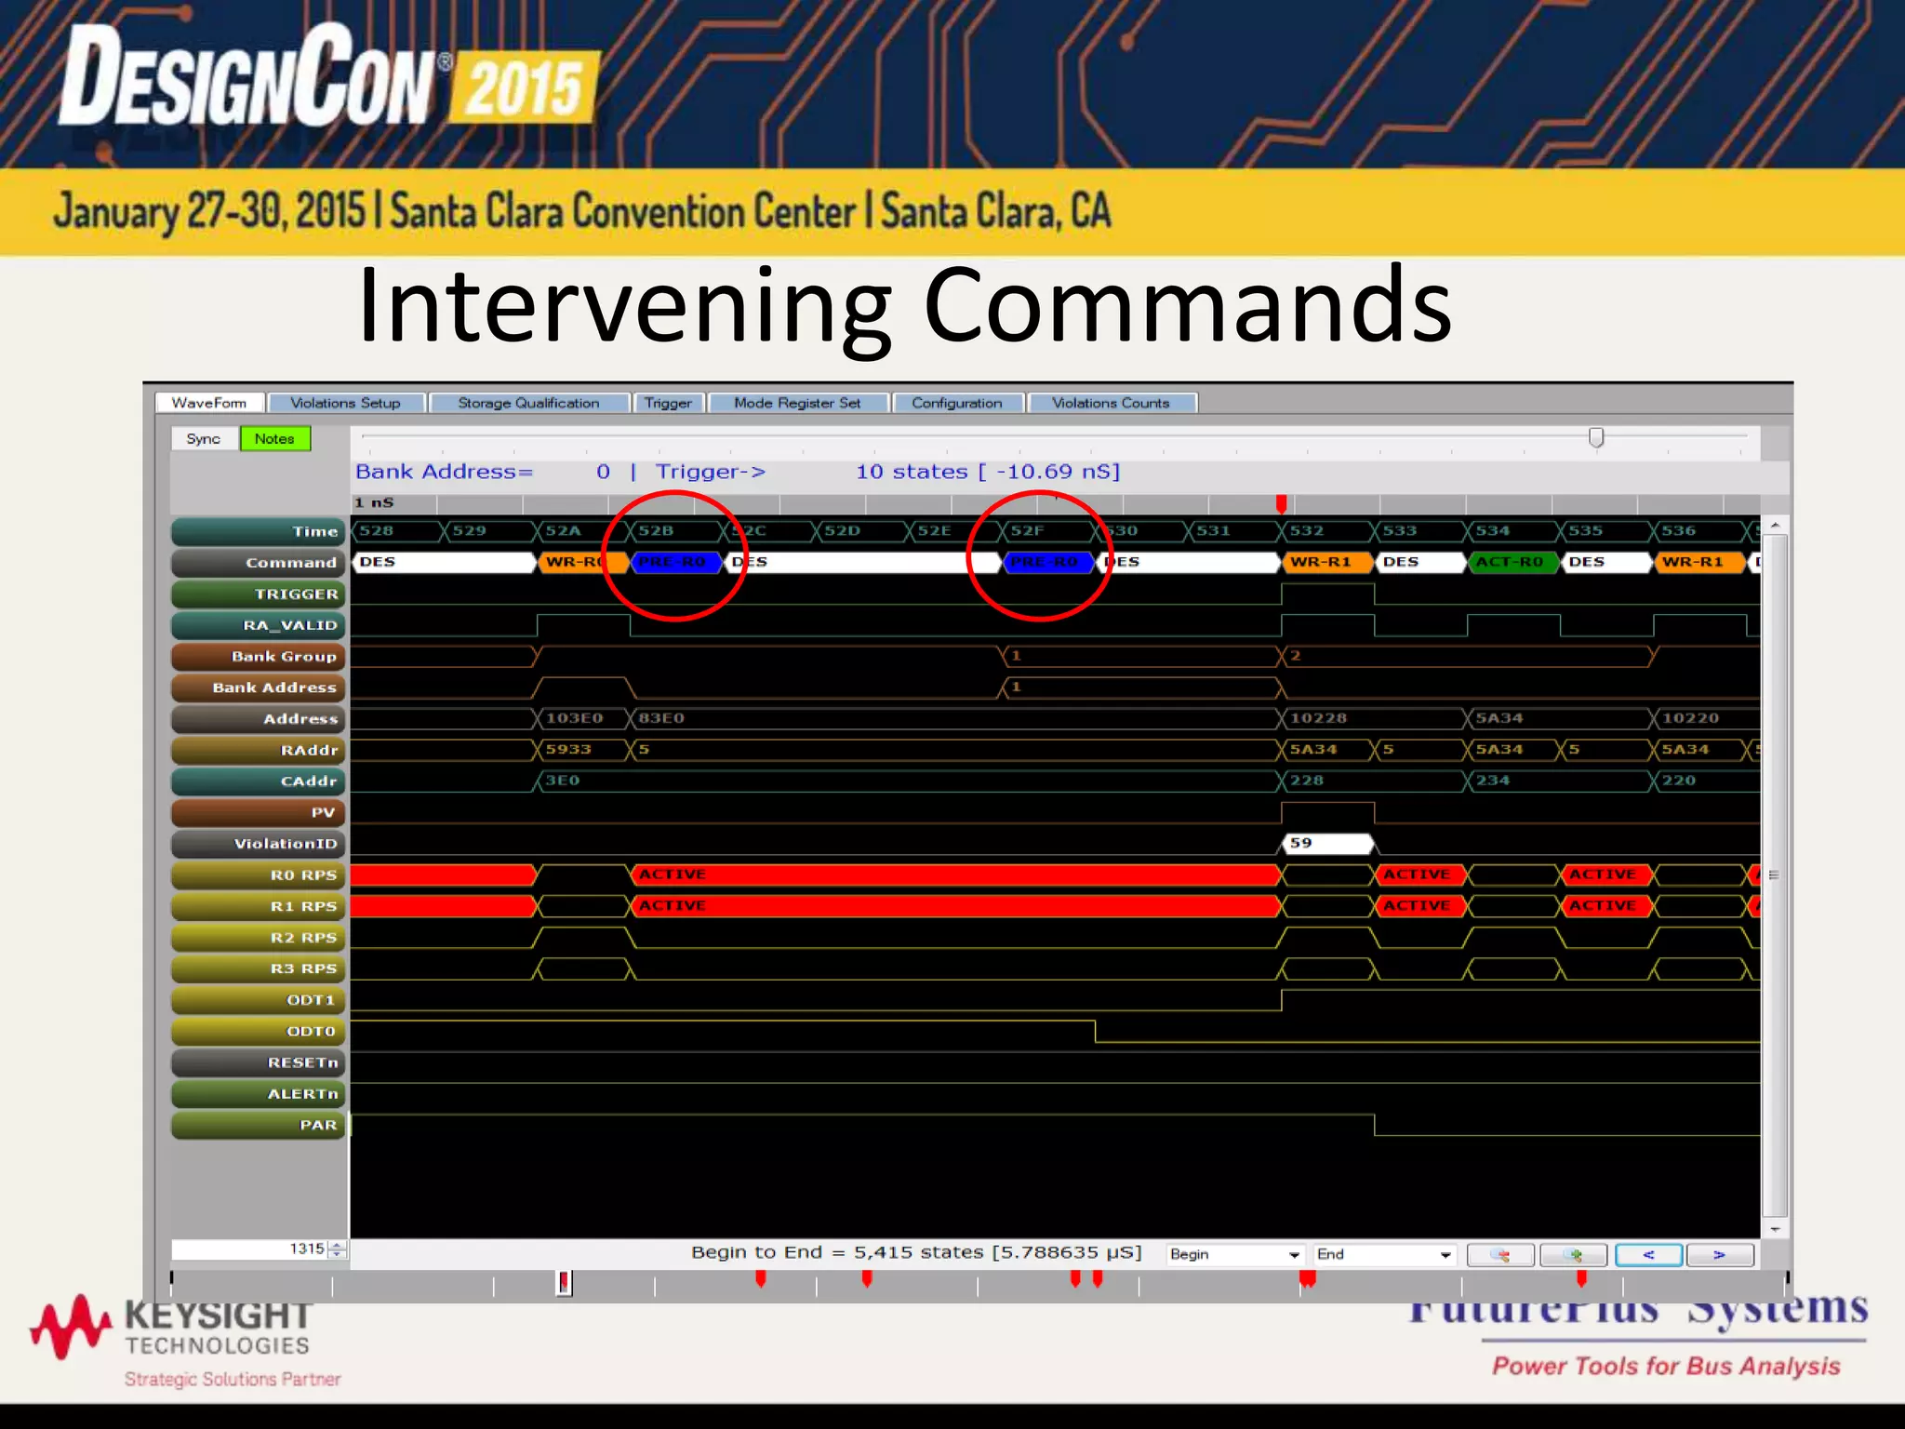
Task: Click the red trigger marker on time ruler
Action: click(x=1281, y=504)
